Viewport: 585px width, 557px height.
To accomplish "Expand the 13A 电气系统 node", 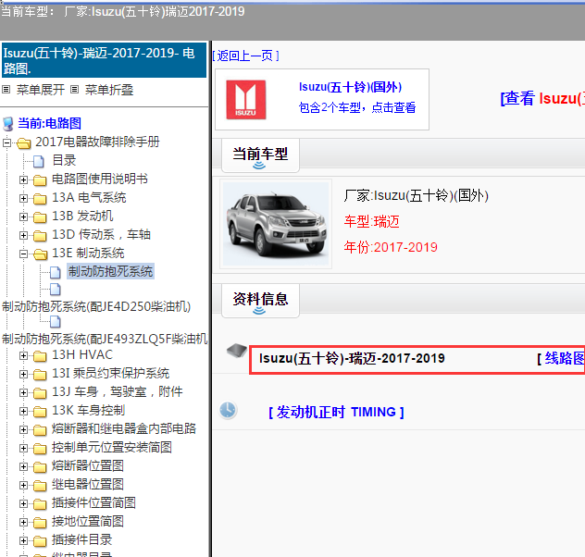I will point(23,199).
